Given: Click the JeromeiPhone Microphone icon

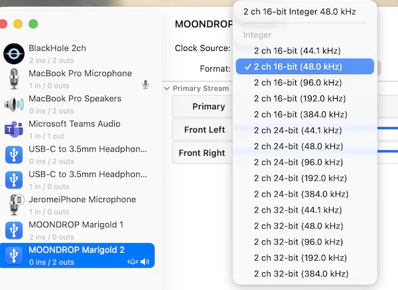Looking at the screenshot, I should pyautogui.click(x=16, y=205).
